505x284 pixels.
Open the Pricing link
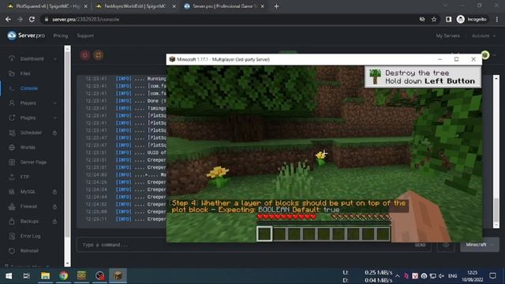coord(61,35)
